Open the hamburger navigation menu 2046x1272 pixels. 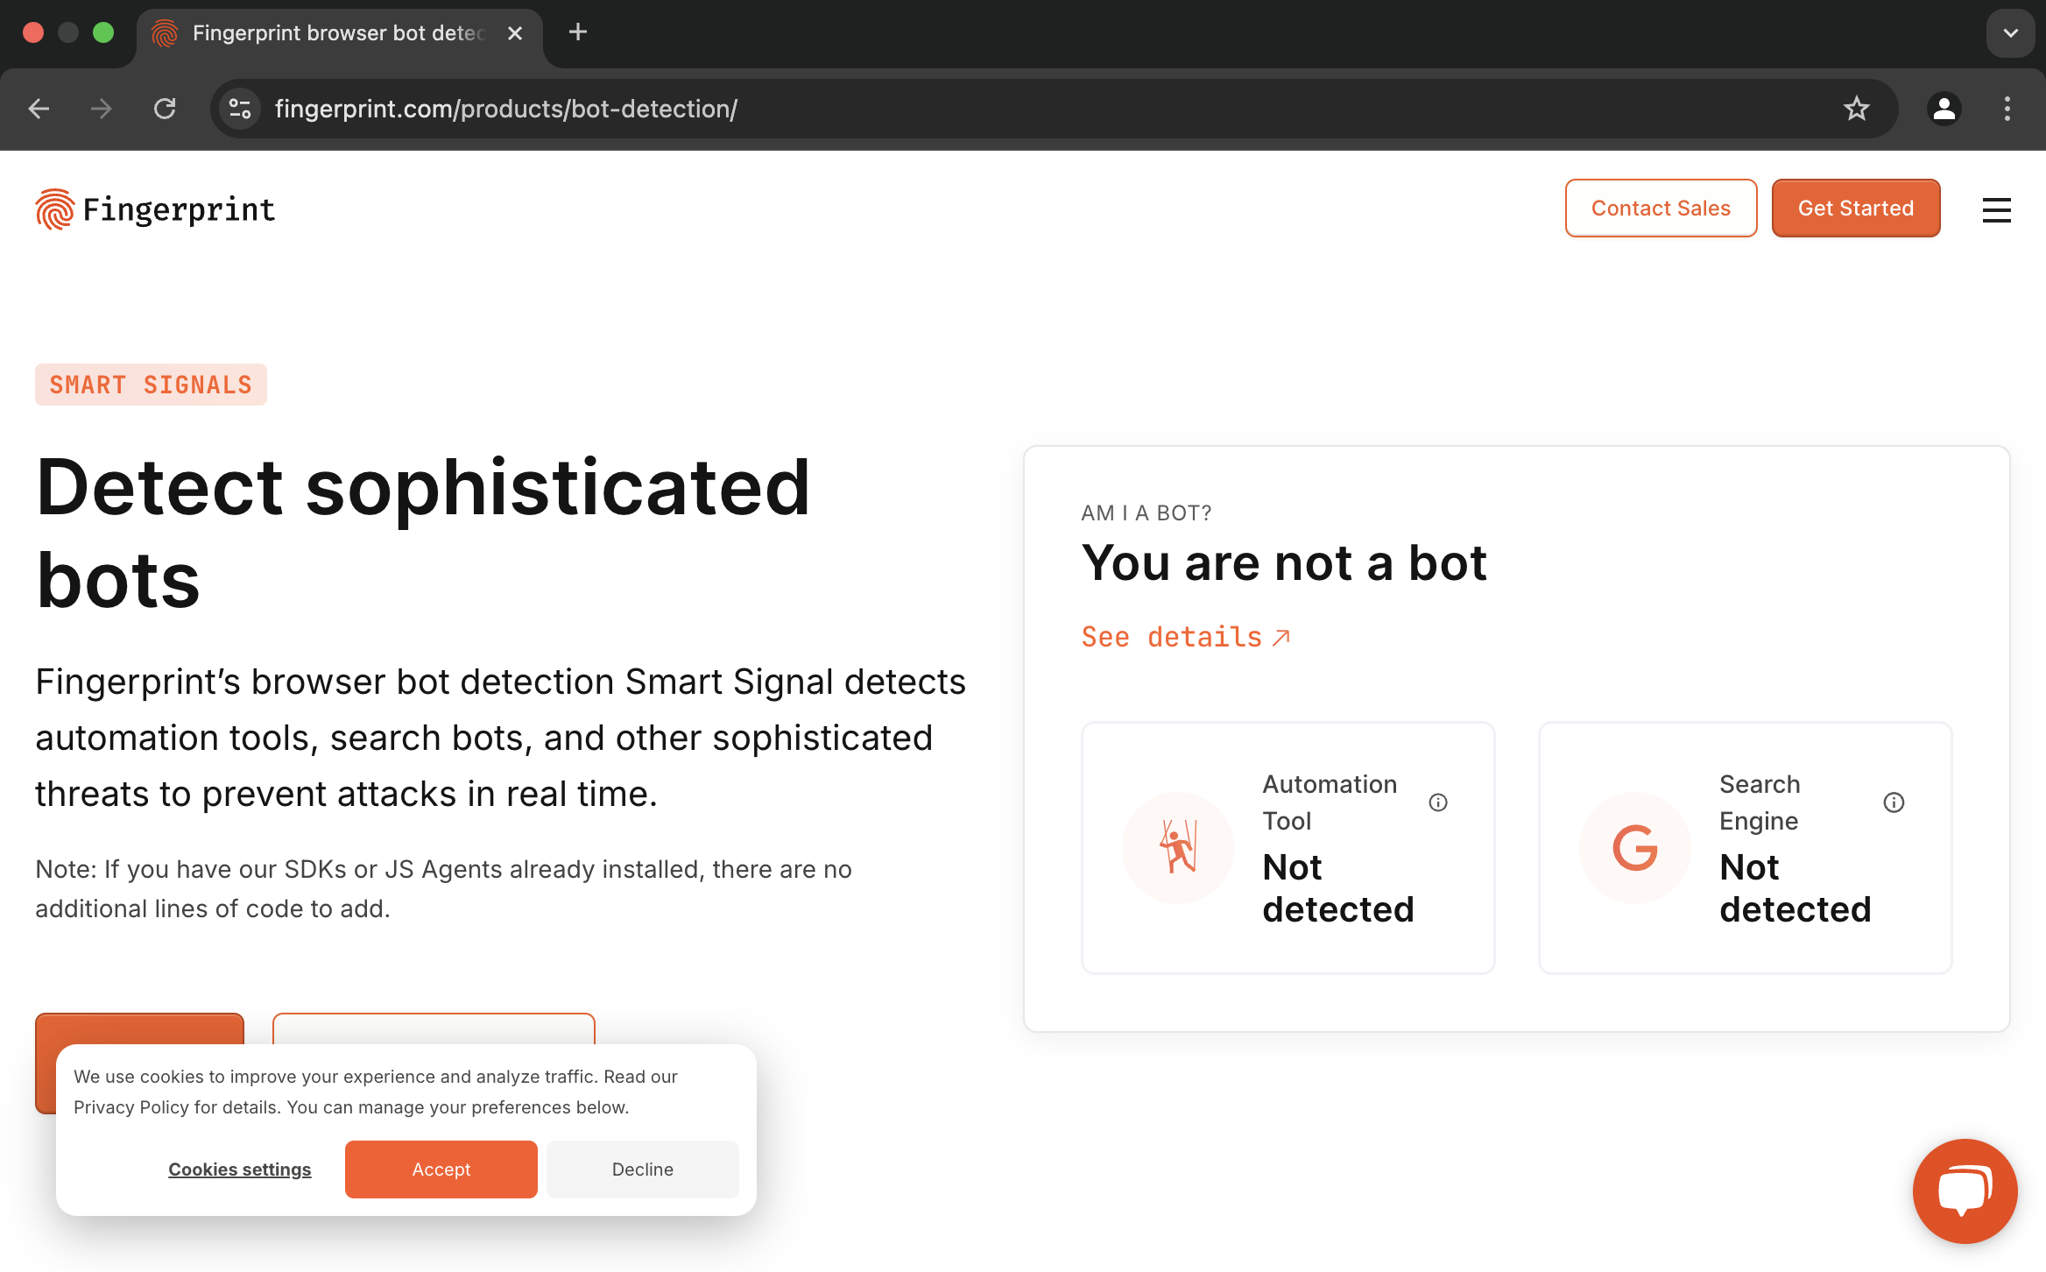click(x=1996, y=209)
